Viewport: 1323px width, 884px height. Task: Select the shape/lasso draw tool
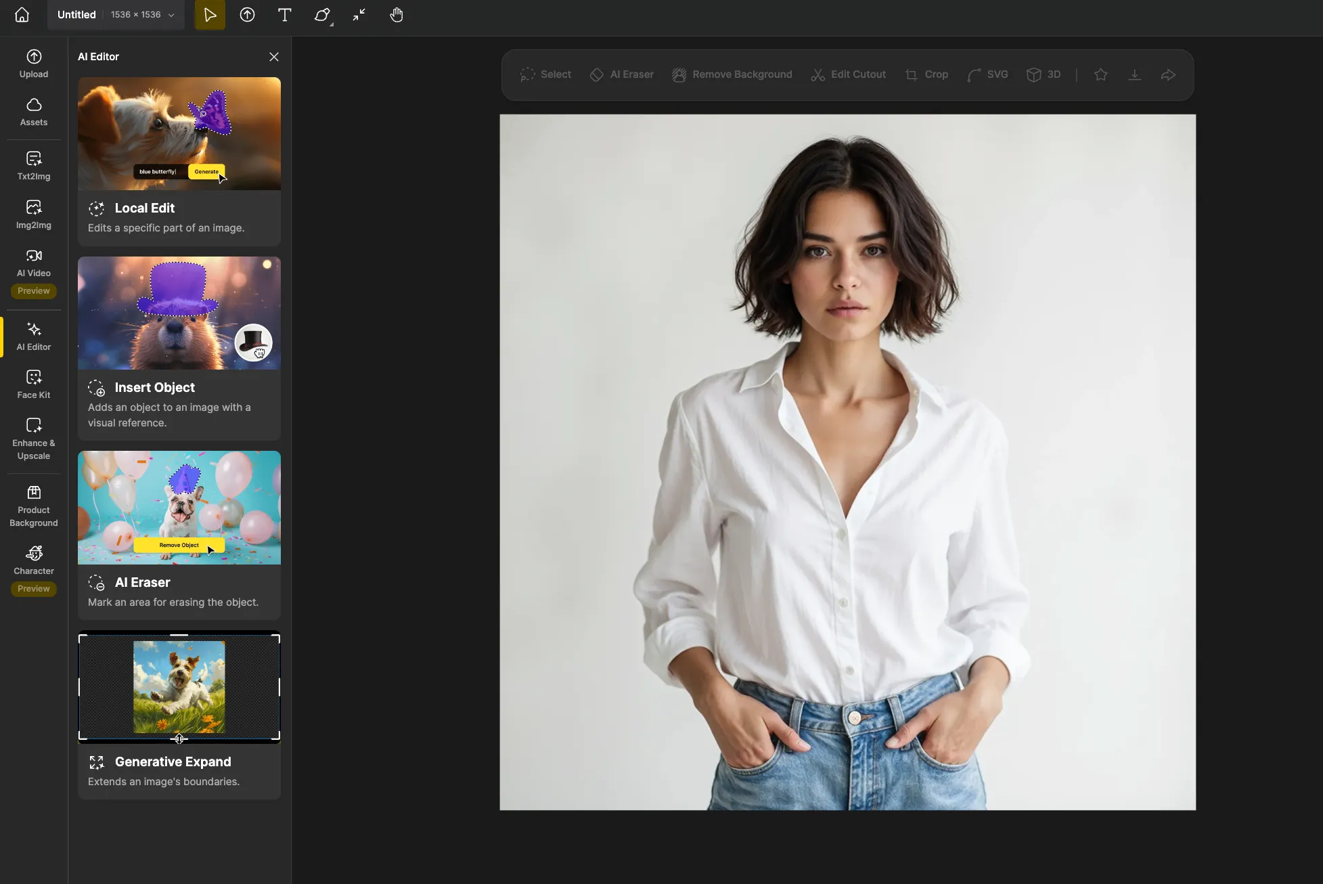pyautogui.click(x=323, y=15)
